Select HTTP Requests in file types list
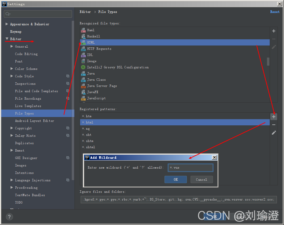 pos(175,49)
